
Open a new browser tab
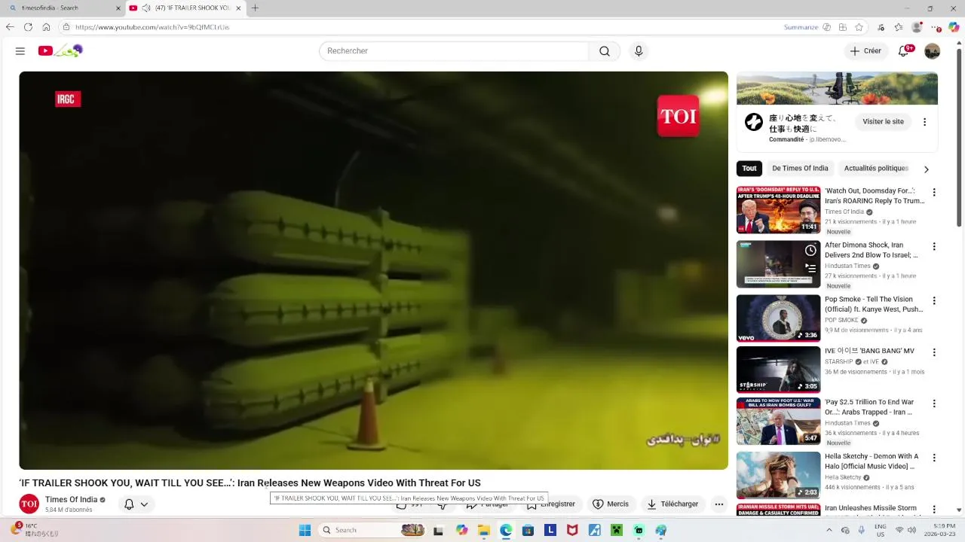pos(255,8)
